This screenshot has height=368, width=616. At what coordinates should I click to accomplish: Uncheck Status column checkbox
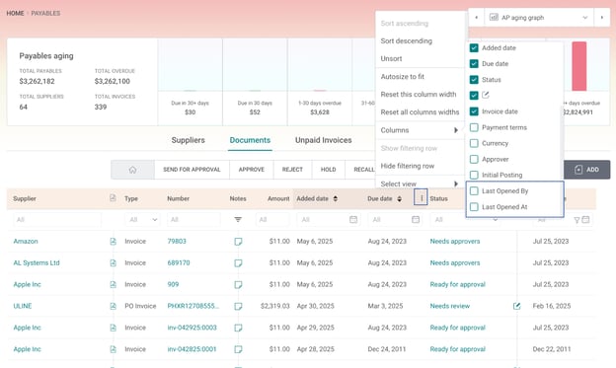pos(474,80)
